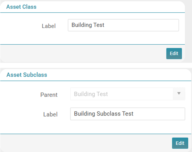Focus the Asset Class Label input field
192x152 pixels.
pyautogui.click(x=123, y=25)
